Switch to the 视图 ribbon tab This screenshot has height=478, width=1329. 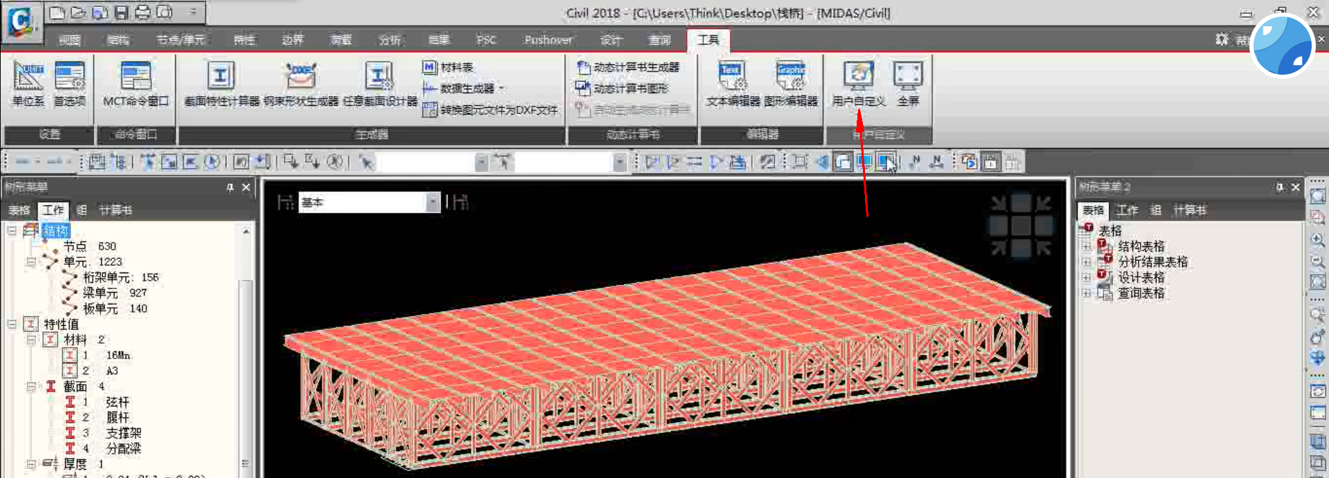pyautogui.click(x=69, y=40)
